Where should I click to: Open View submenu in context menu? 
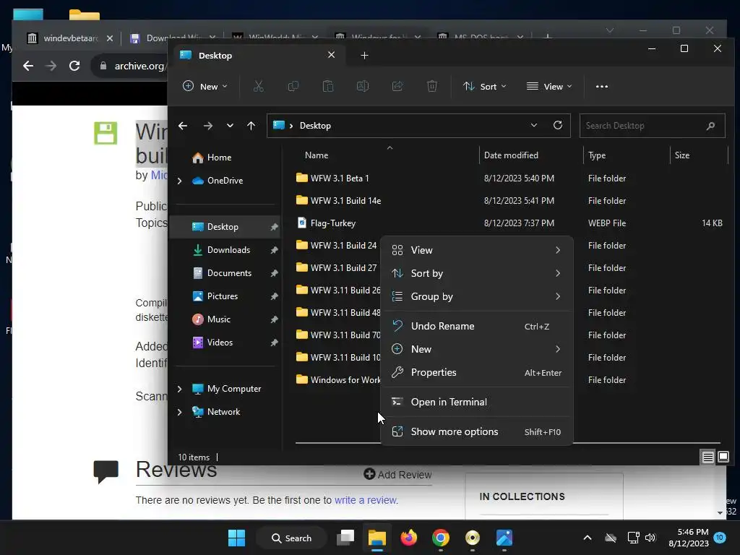(x=477, y=250)
